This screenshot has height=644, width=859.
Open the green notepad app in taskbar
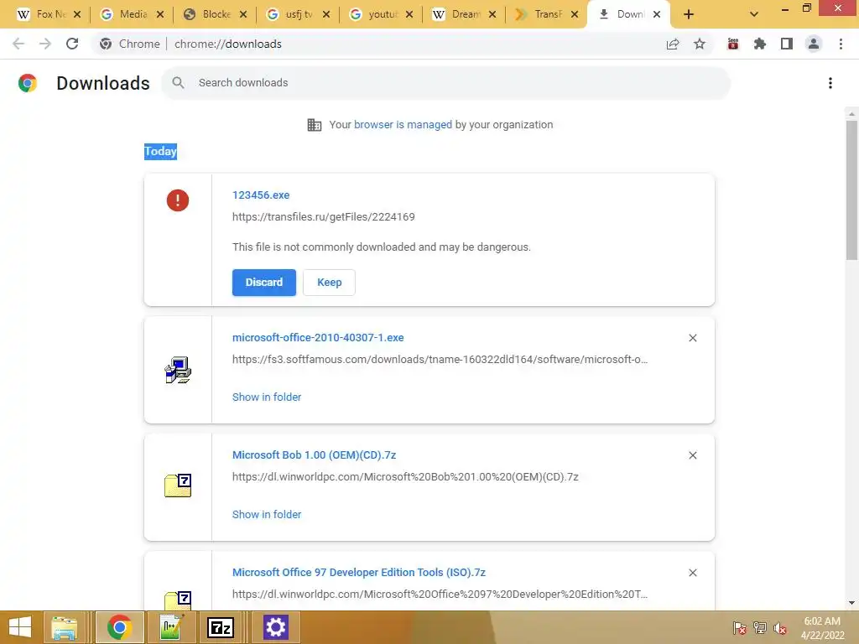pyautogui.click(x=171, y=627)
